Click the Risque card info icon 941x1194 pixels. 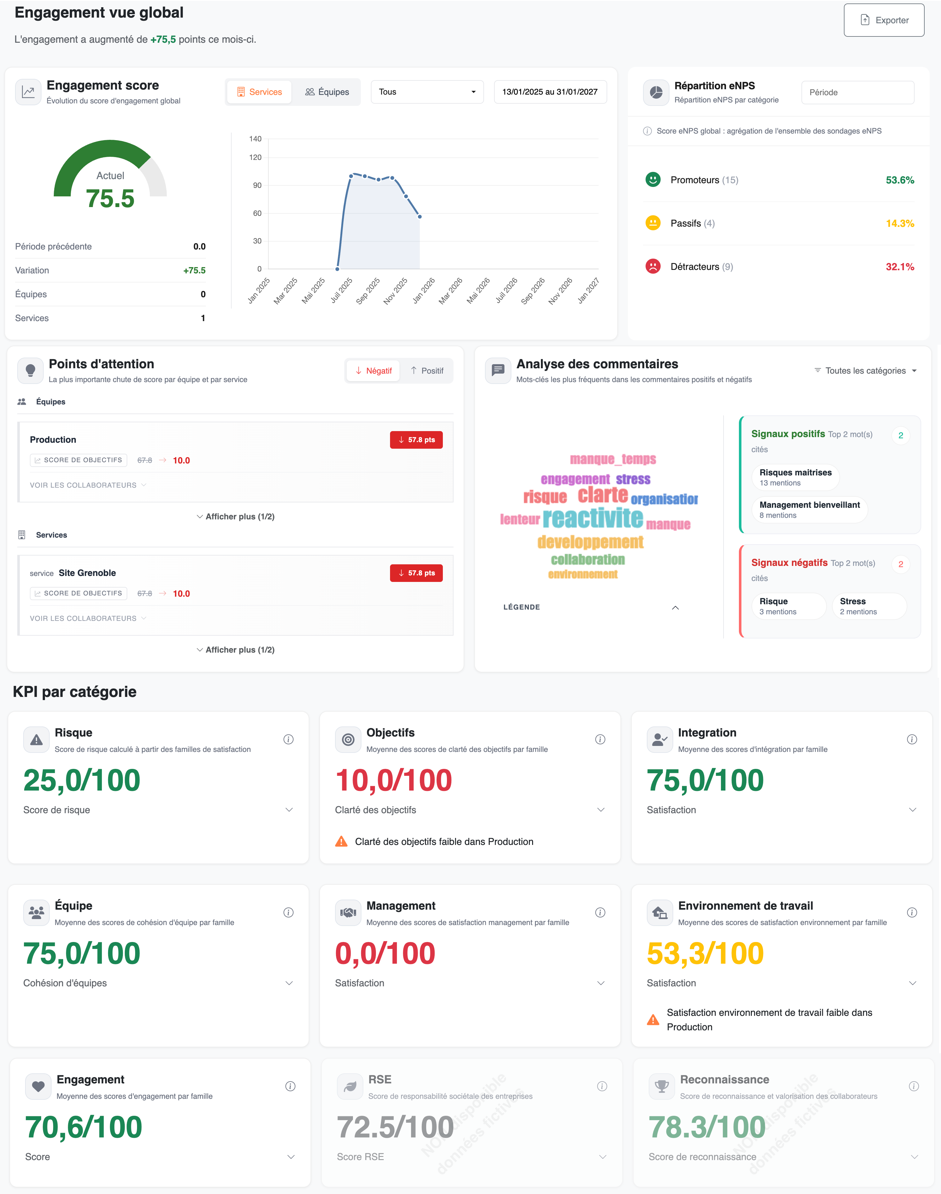coord(288,739)
